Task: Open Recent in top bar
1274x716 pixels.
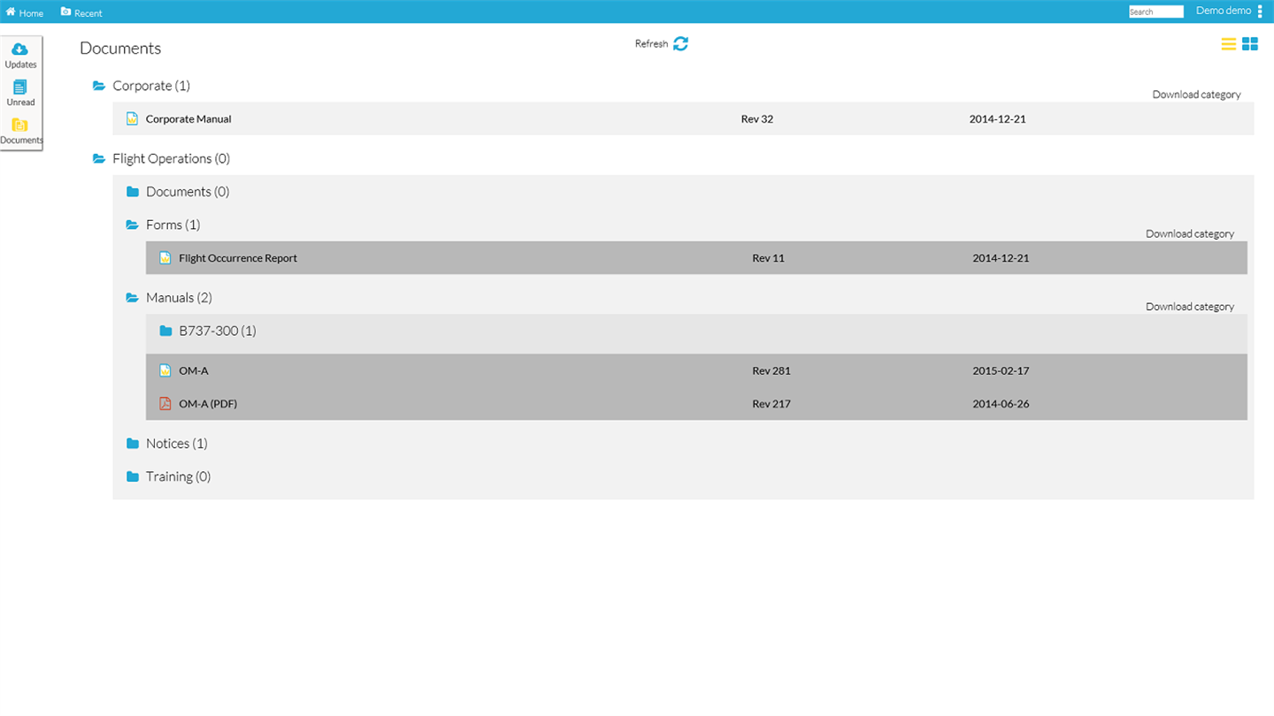Action: (x=81, y=12)
